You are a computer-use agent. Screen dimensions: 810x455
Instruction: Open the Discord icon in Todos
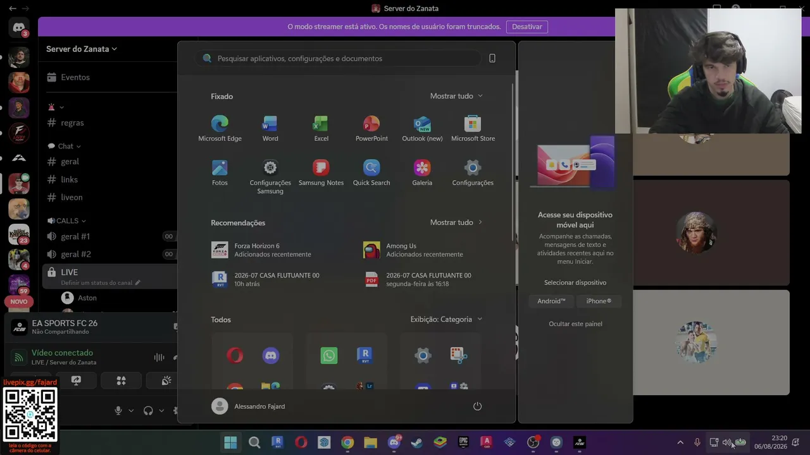[x=271, y=356]
